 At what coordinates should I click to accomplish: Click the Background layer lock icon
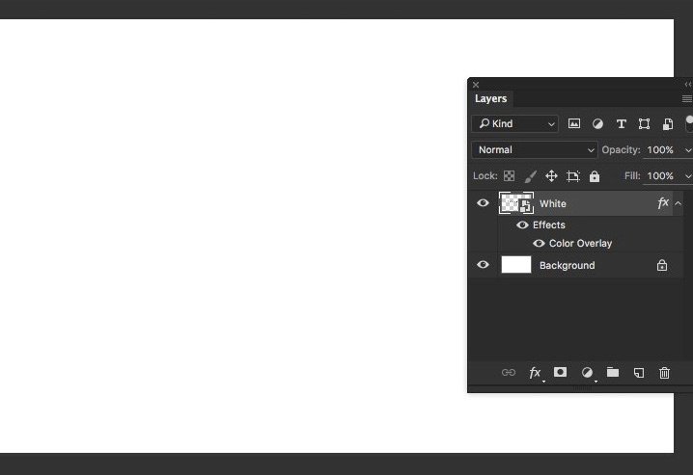[x=661, y=265]
